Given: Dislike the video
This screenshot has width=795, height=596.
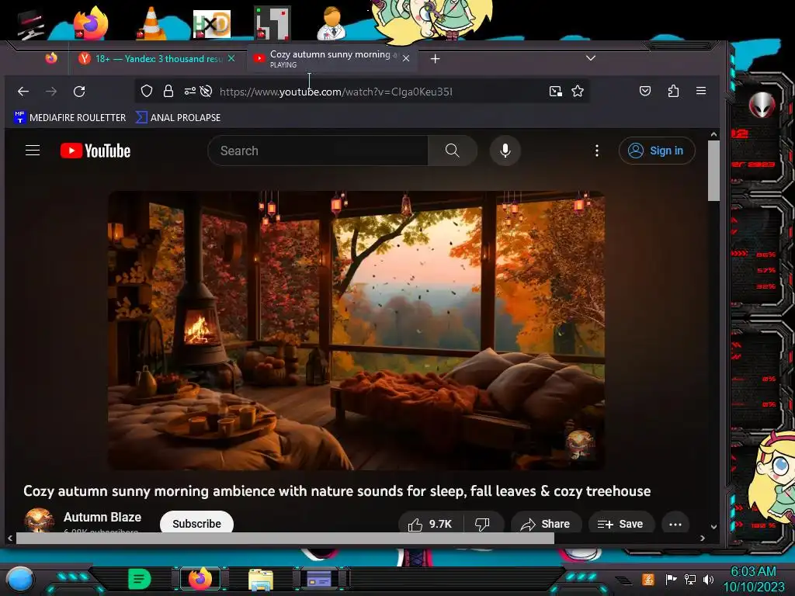Looking at the screenshot, I should point(482,524).
